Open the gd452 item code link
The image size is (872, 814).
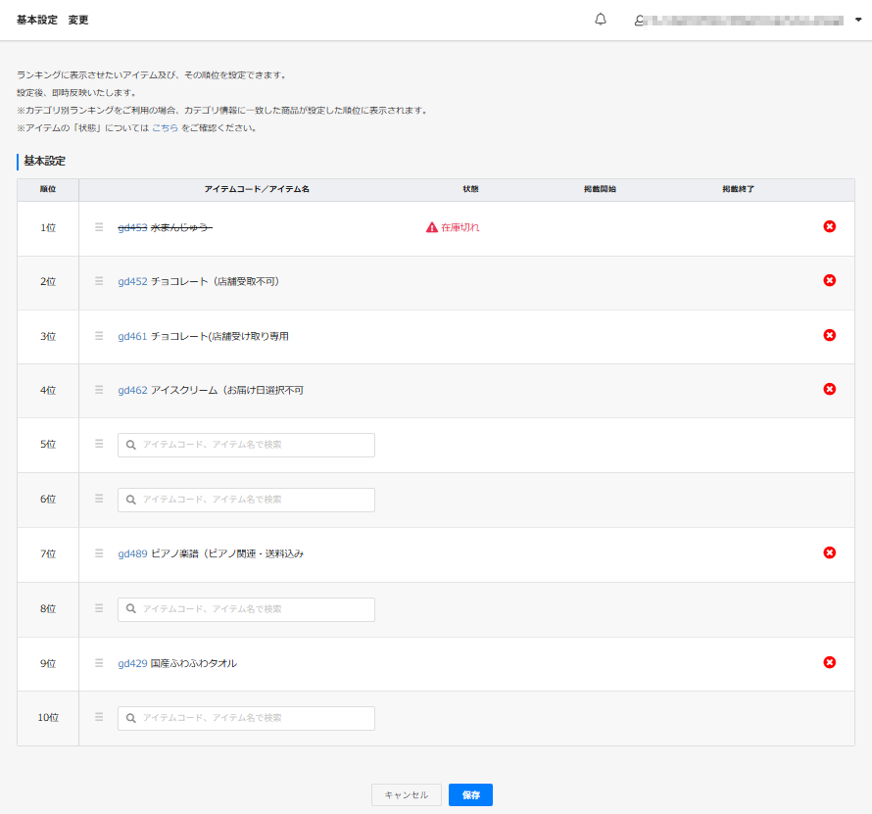(x=132, y=281)
